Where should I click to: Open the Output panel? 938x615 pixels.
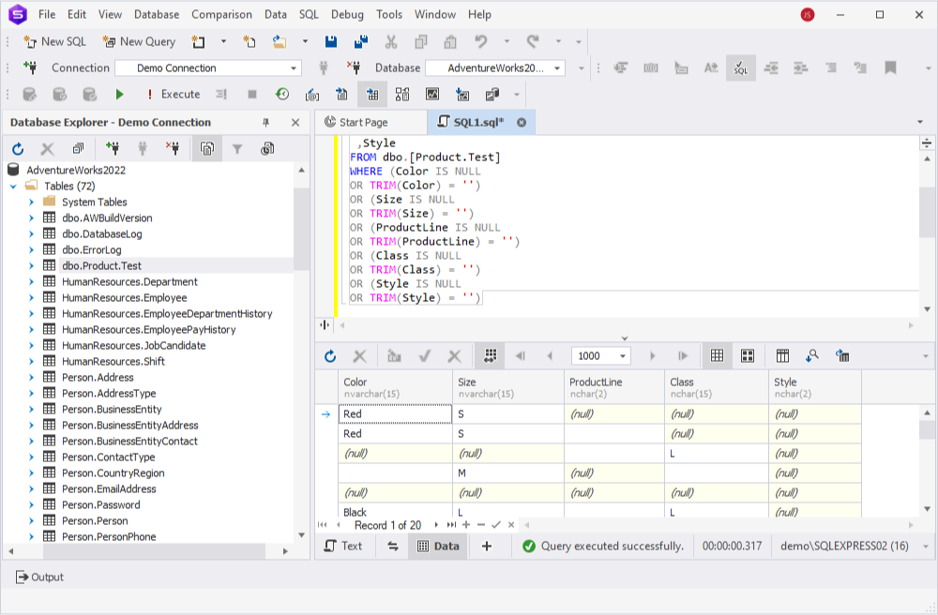[39, 577]
